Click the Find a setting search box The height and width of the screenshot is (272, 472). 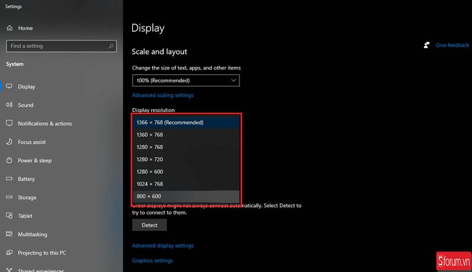(61, 46)
